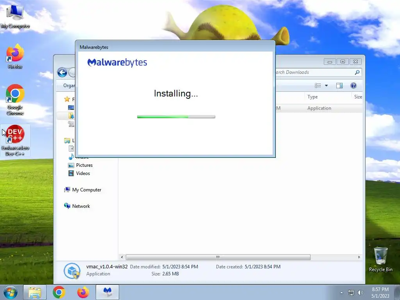
Task: Go back in the Explorer window
Action: click(x=62, y=72)
